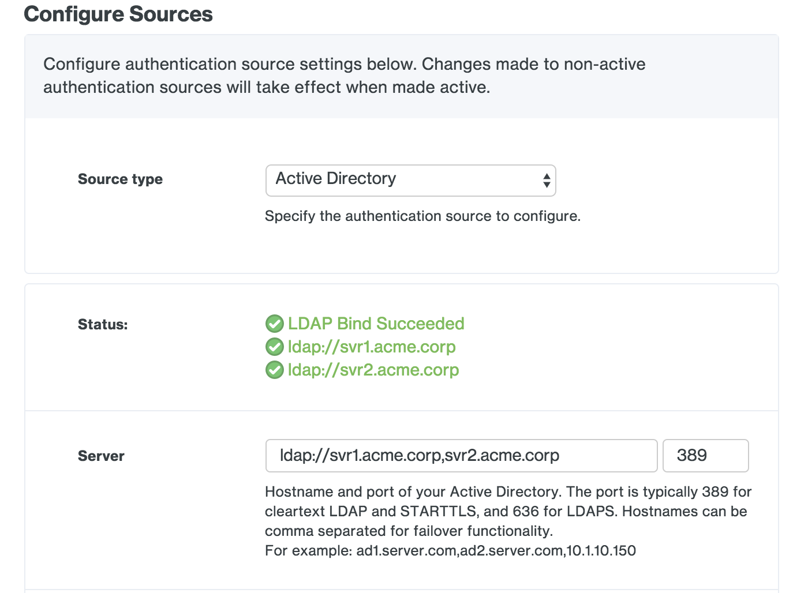The image size is (808, 593).
Task: Click the check icon next to ldap://svr1.acme.corp
Action: (x=274, y=347)
